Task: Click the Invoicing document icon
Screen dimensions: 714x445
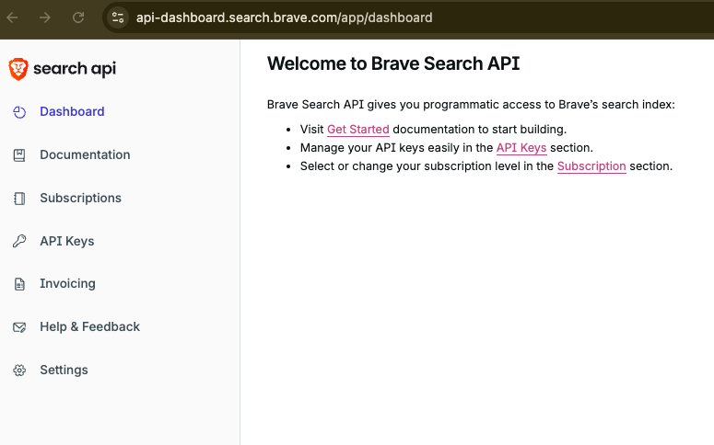Action: click(19, 284)
